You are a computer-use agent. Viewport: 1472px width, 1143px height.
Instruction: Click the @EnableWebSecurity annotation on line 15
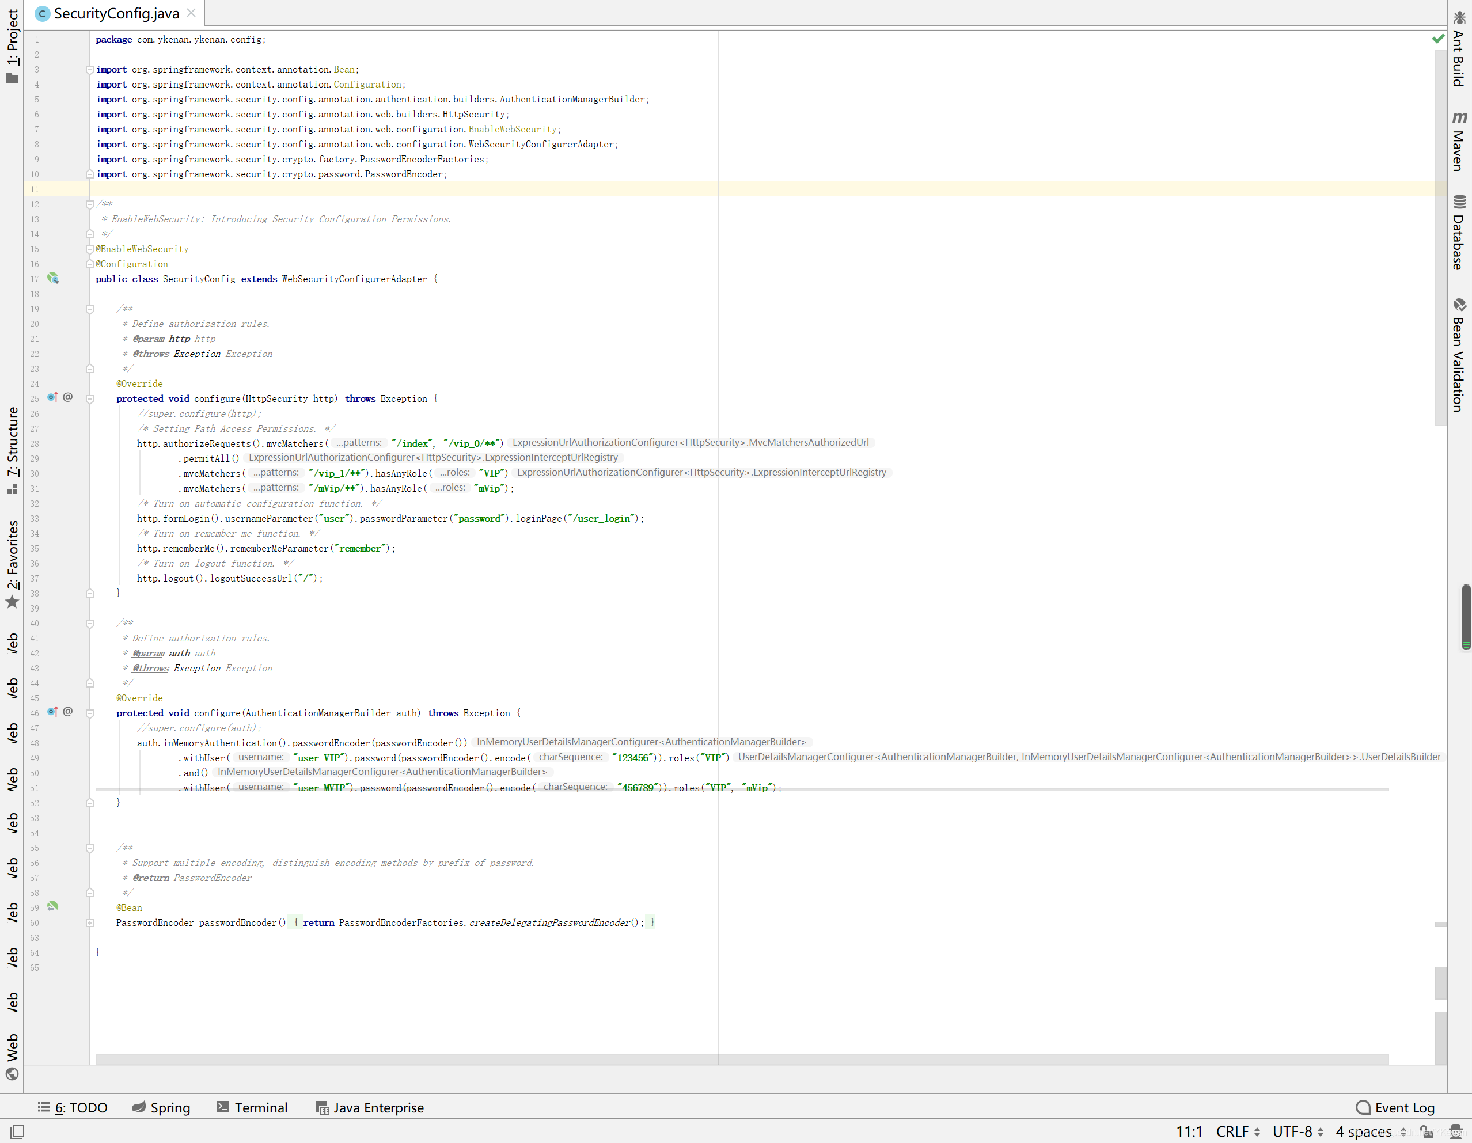click(x=142, y=249)
